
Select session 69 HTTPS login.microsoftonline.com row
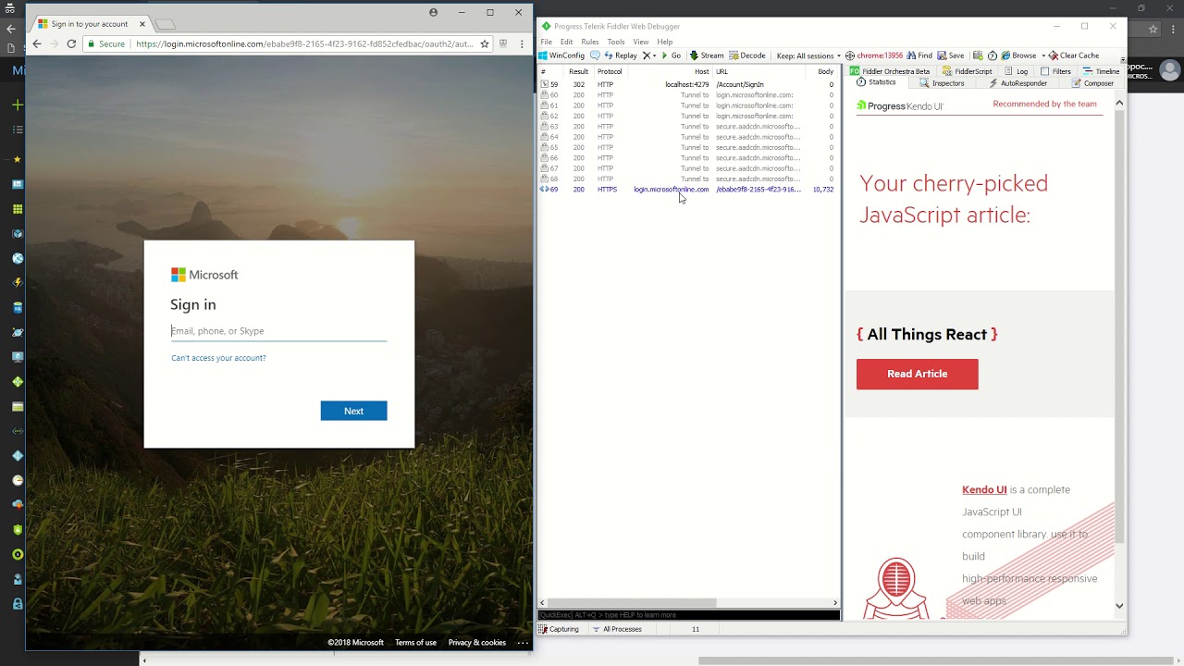[x=688, y=190]
